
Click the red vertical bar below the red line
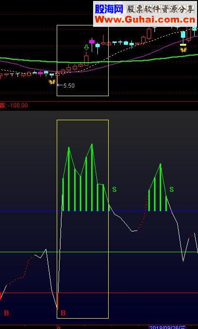pos(57,301)
